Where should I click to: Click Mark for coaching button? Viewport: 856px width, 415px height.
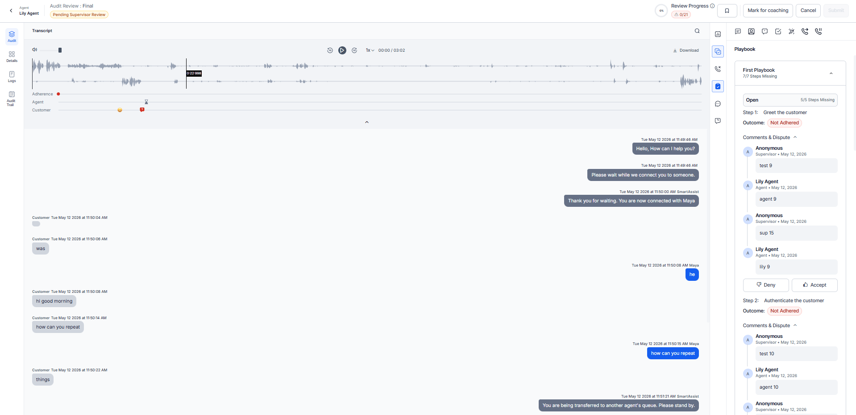(x=768, y=11)
